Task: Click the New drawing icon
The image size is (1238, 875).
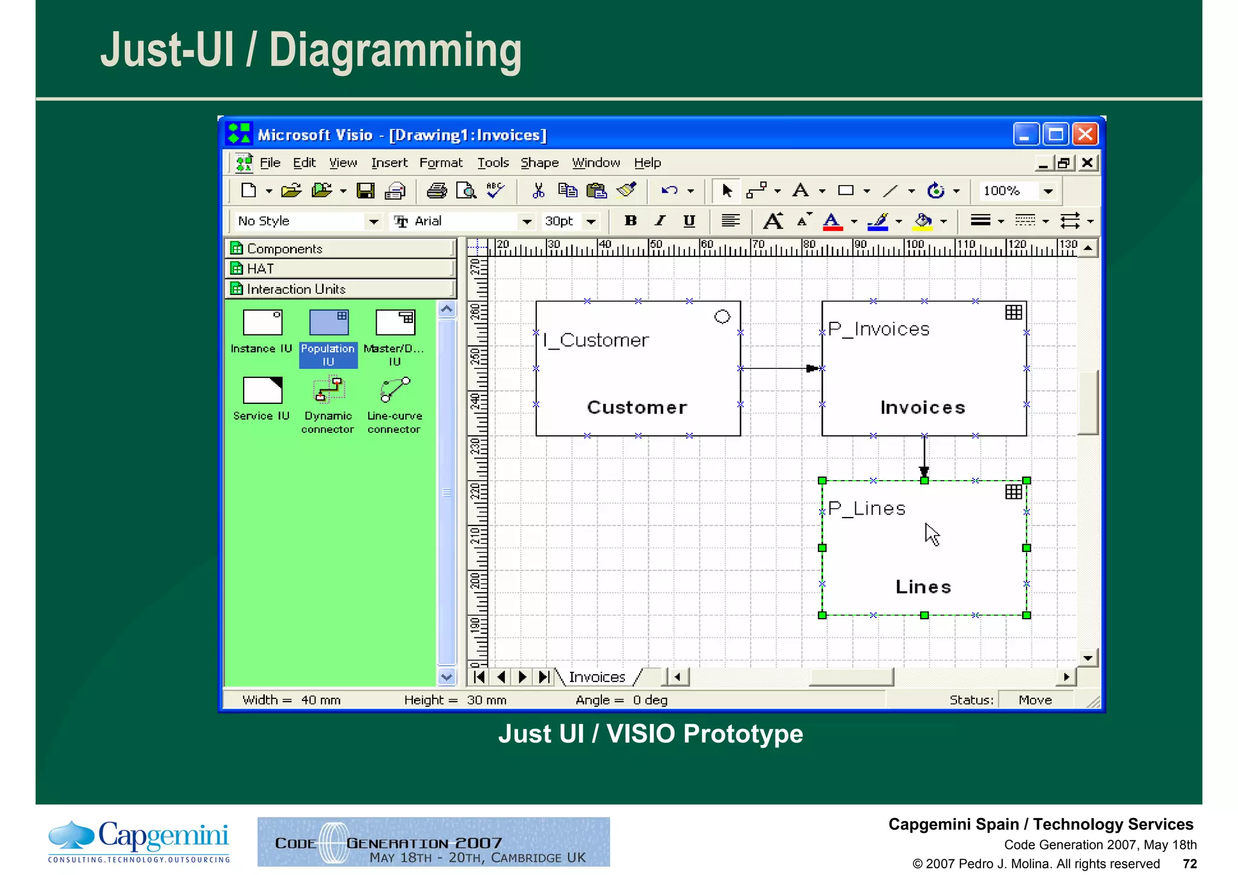Action: [x=248, y=191]
